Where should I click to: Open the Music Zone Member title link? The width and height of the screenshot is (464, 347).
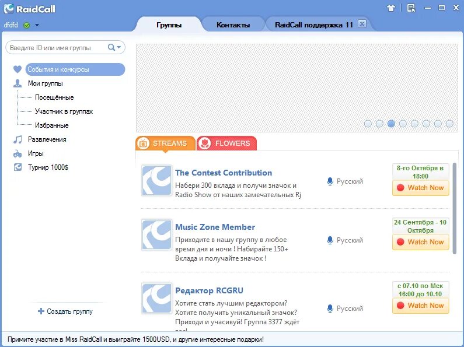point(215,227)
